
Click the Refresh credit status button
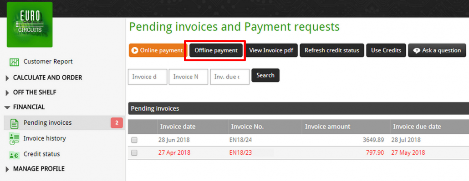331,50
